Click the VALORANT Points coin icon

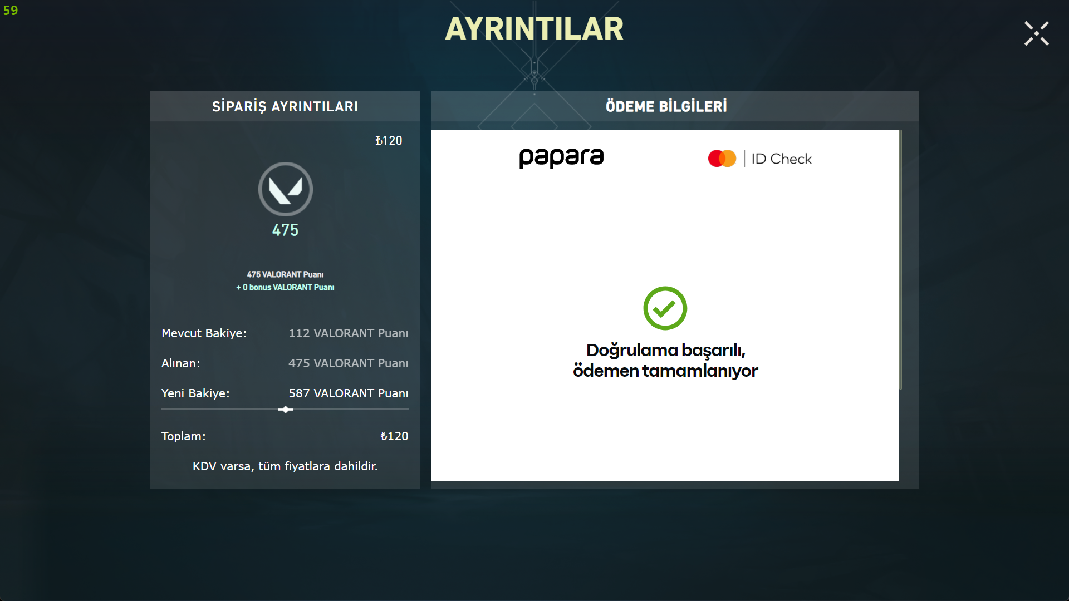click(x=286, y=189)
